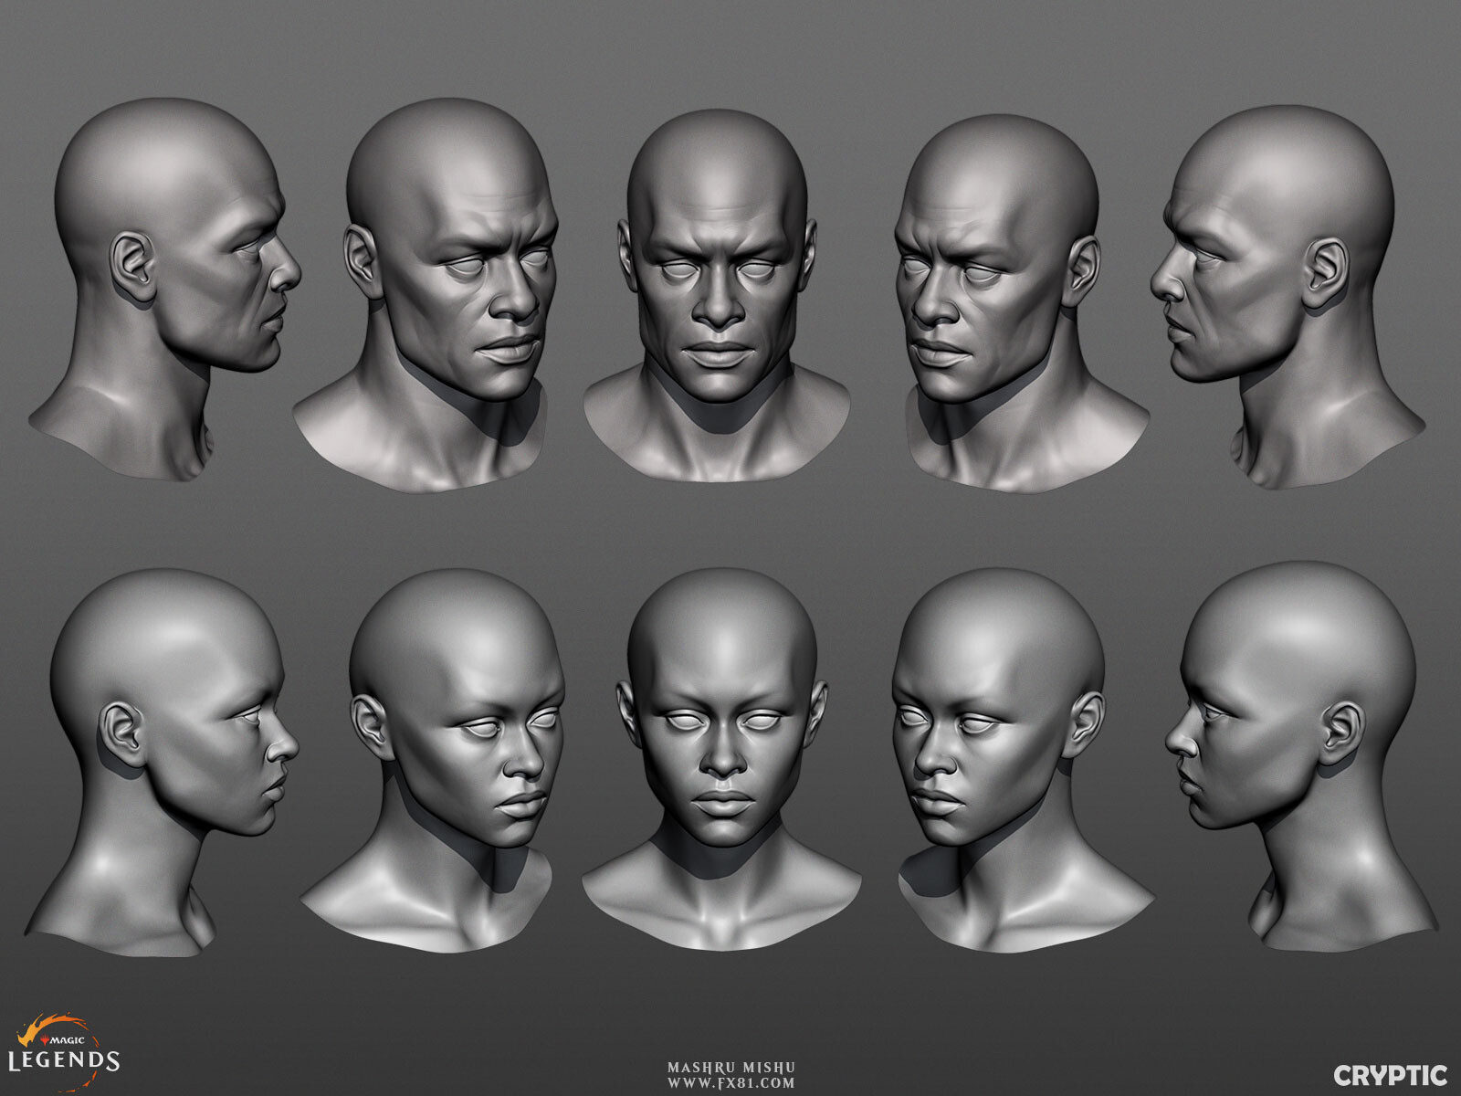Image resolution: width=1461 pixels, height=1096 pixels.
Task: Select the female three-quarter head beside front view, right side
Action: tap(1025, 762)
